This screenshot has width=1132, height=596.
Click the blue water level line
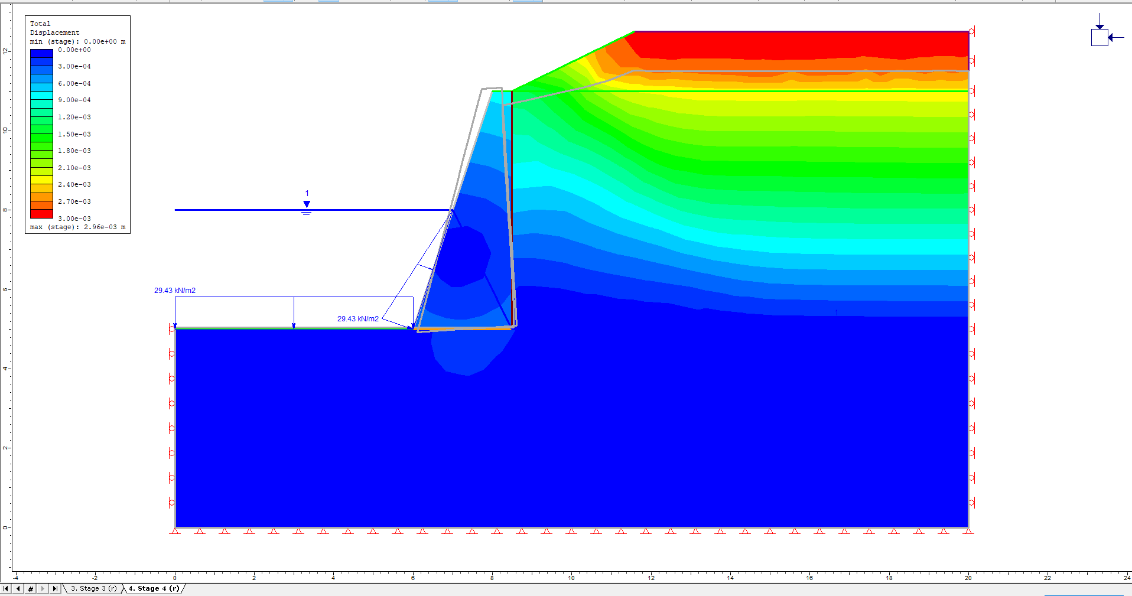point(236,210)
